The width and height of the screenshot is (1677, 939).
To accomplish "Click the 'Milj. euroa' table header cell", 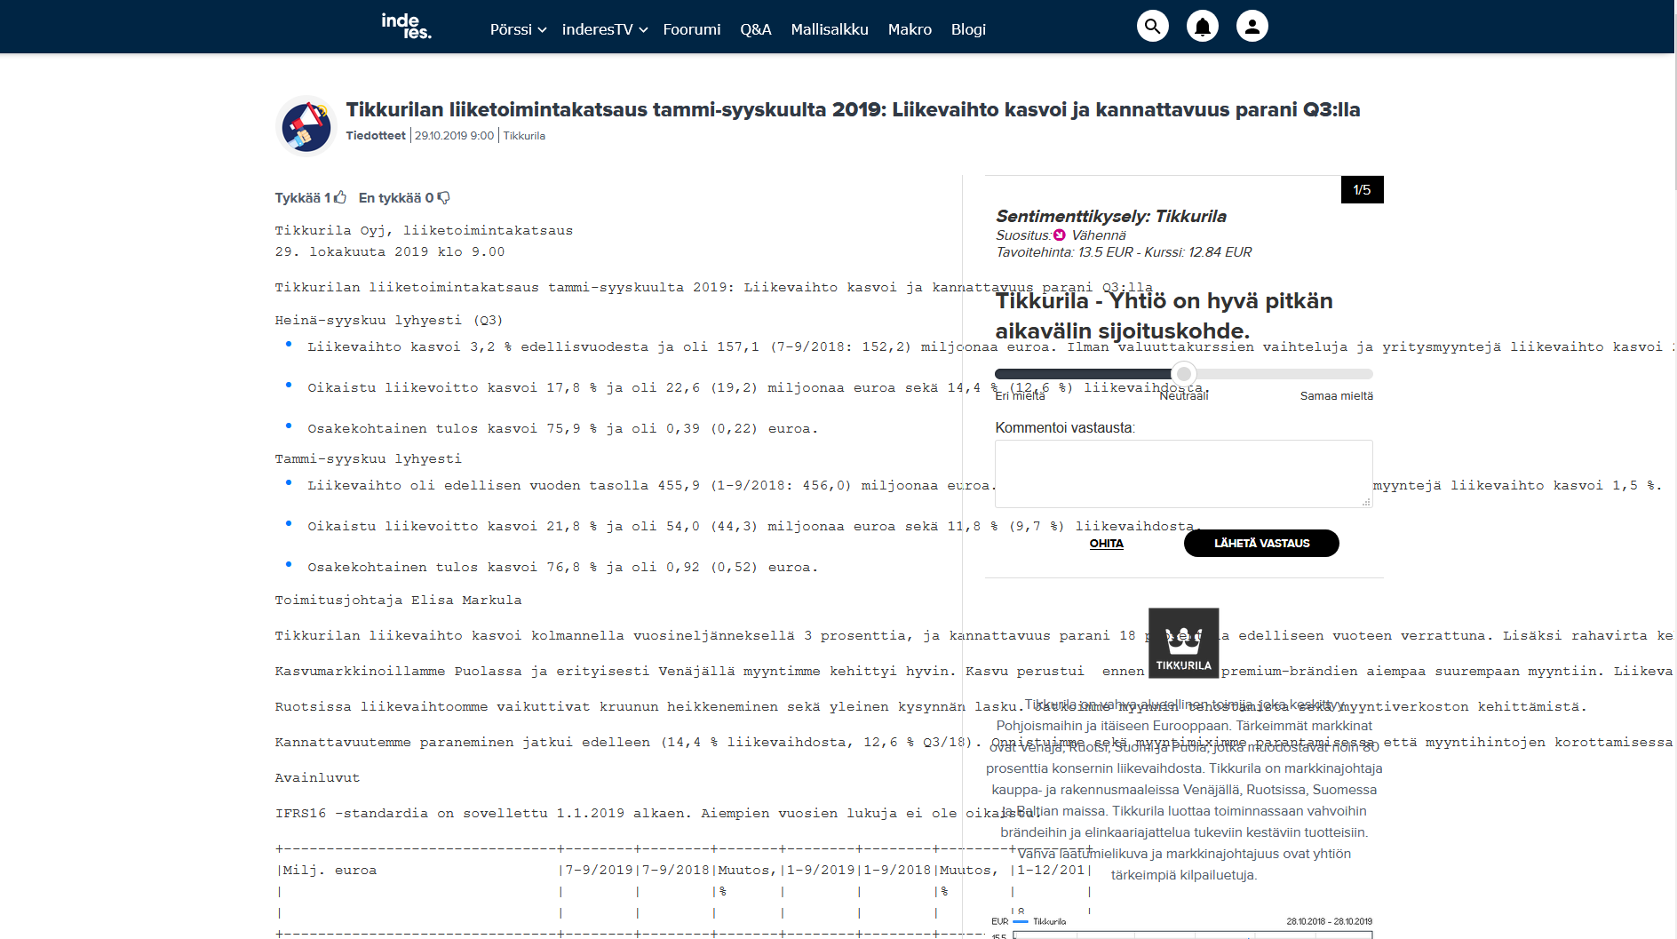I will click(330, 871).
